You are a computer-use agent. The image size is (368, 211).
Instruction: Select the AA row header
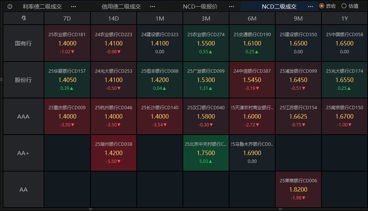pos(23,189)
